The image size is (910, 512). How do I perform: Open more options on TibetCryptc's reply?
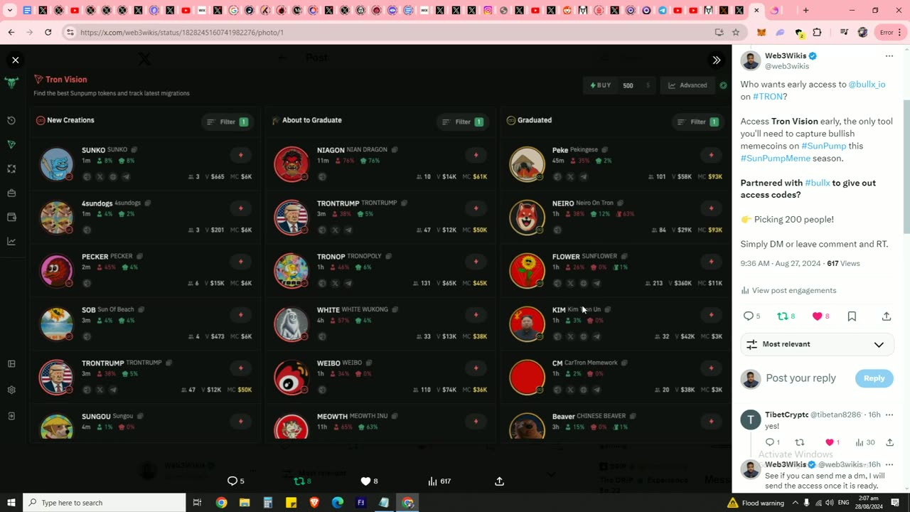[x=889, y=415]
